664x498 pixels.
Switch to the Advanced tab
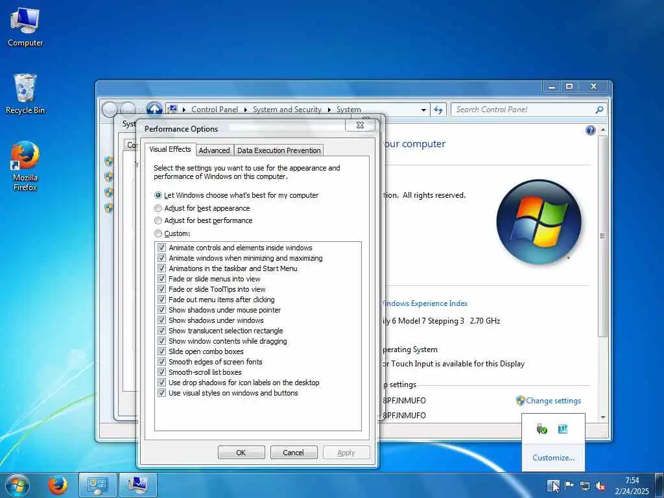pyautogui.click(x=214, y=150)
